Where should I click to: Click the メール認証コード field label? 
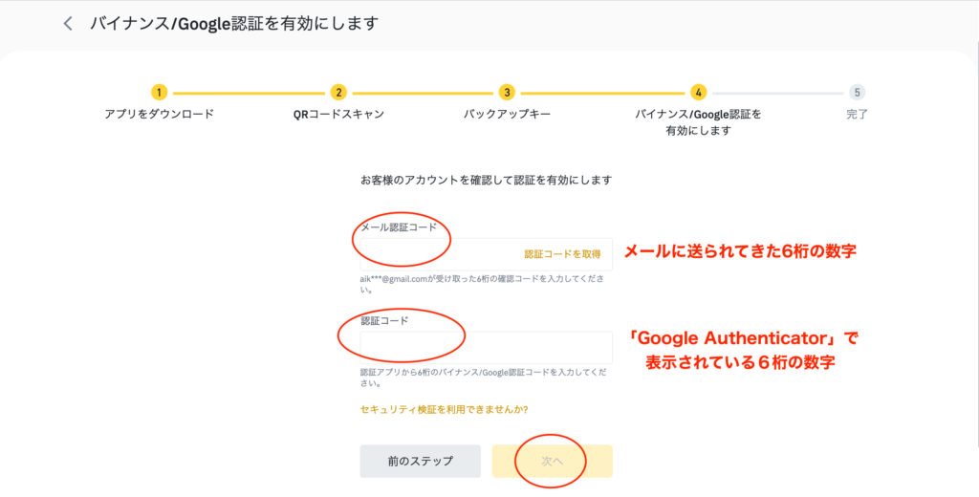click(399, 227)
